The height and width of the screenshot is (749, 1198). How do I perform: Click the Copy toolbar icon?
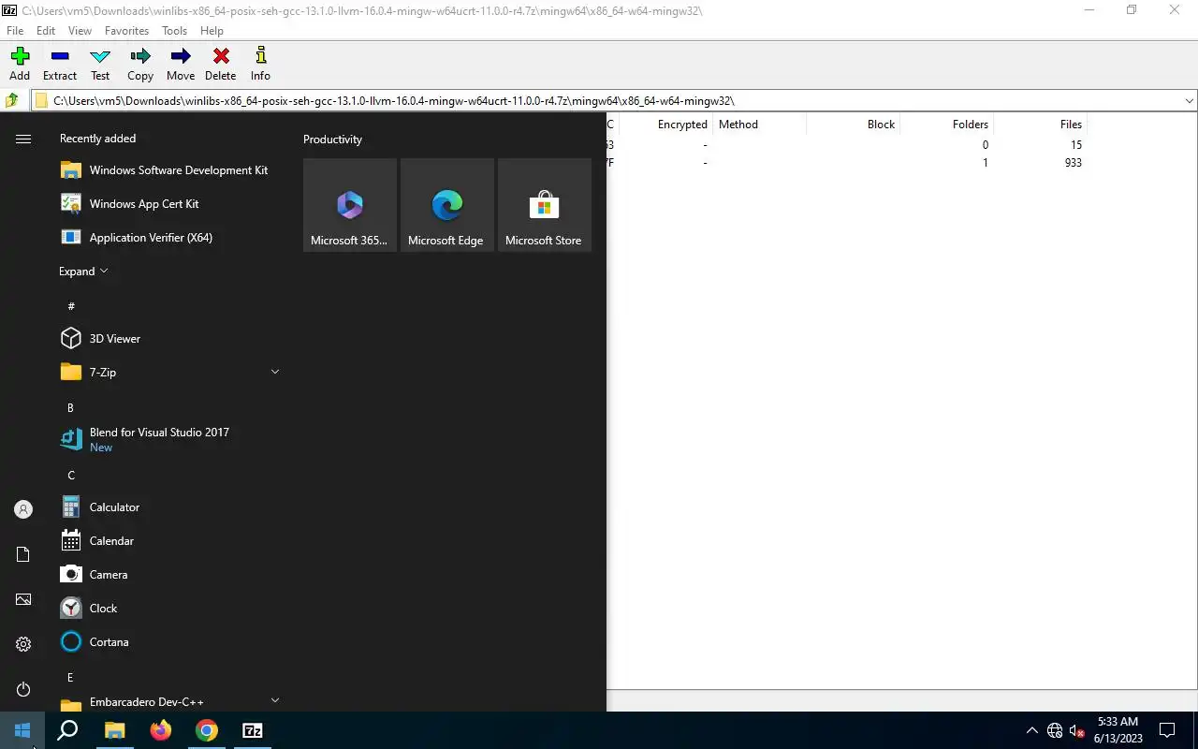click(140, 65)
